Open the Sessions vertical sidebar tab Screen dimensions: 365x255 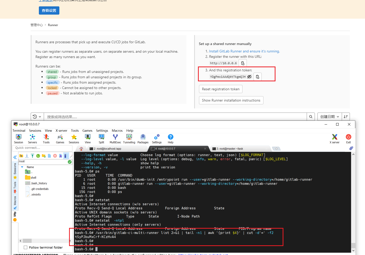(x=15, y=171)
